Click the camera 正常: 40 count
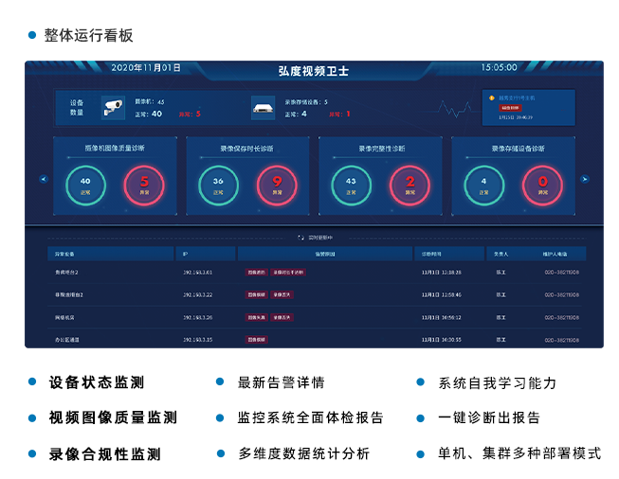 tap(149, 114)
